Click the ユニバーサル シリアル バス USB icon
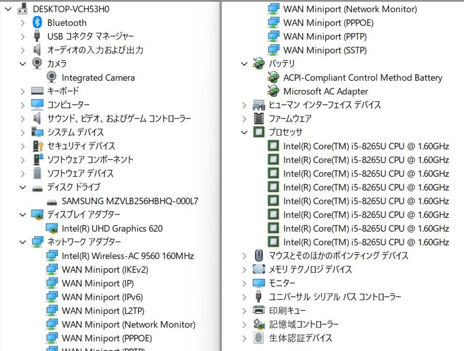 point(259,296)
